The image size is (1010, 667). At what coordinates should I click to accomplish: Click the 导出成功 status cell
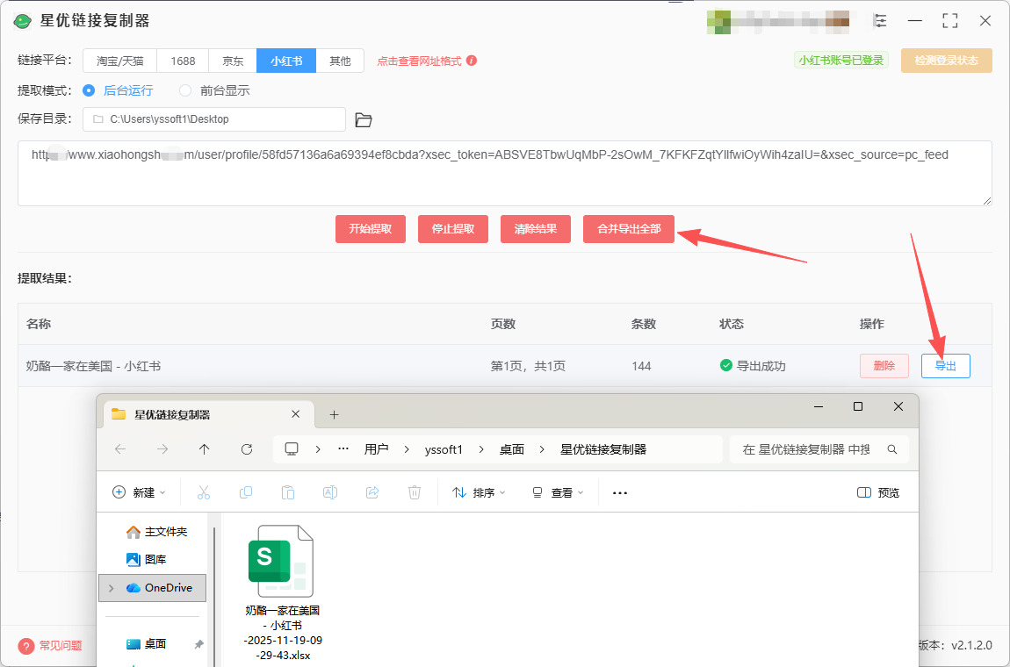pyautogui.click(x=753, y=366)
